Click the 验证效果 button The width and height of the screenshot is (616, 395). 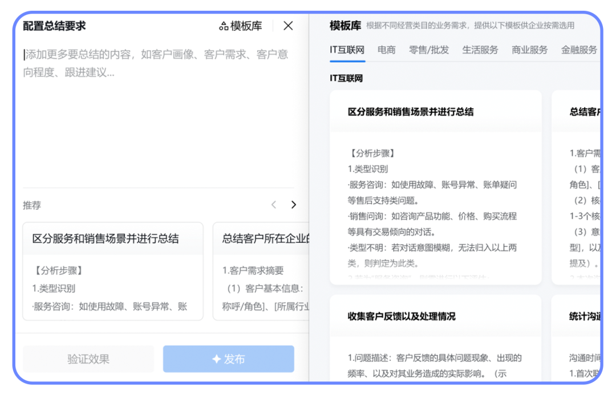[88, 359]
